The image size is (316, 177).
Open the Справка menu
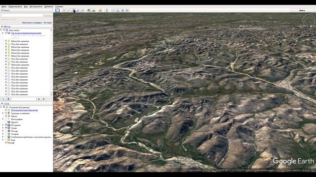click(59, 6)
